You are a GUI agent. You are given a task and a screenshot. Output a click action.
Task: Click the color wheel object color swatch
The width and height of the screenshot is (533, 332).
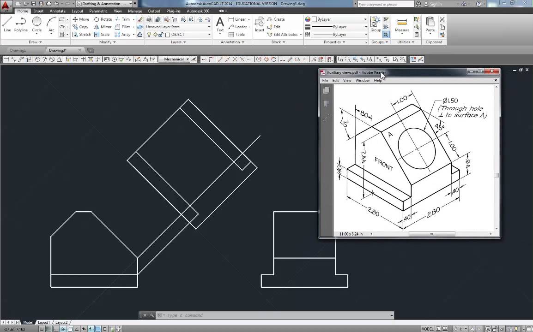coord(308,19)
